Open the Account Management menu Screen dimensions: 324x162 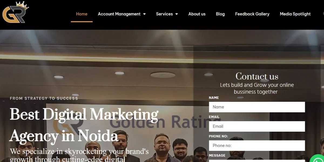(x=119, y=14)
